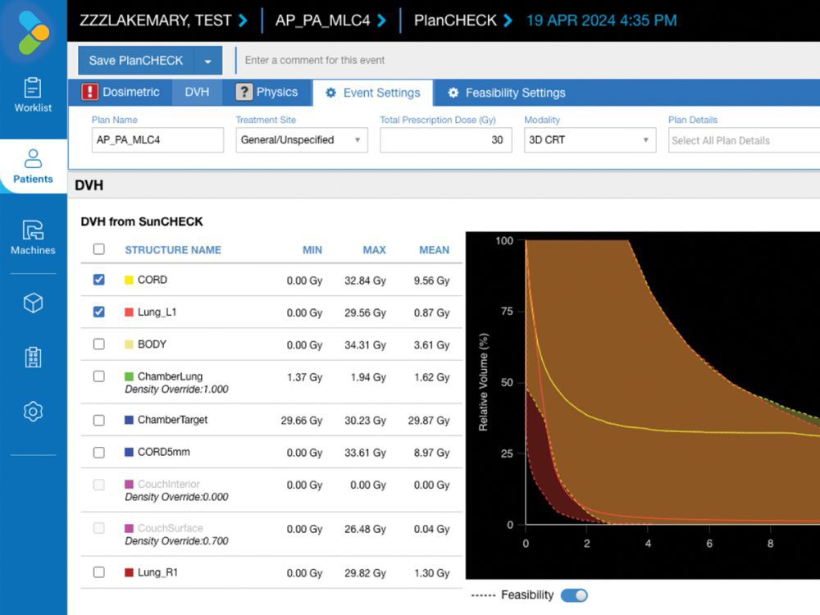
Task: Open the Worklist sidebar icon
Action: pos(33,94)
